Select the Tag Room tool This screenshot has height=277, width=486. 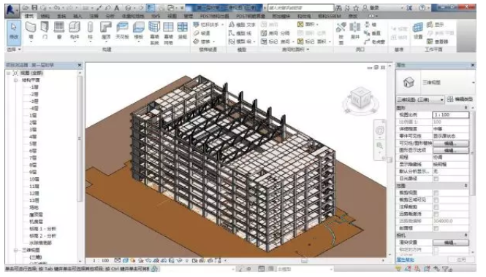point(277,41)
